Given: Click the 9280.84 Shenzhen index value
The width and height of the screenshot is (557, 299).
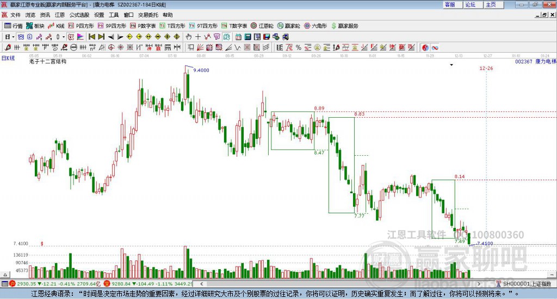Looking at the screenshot, I should tap(121, 284).
